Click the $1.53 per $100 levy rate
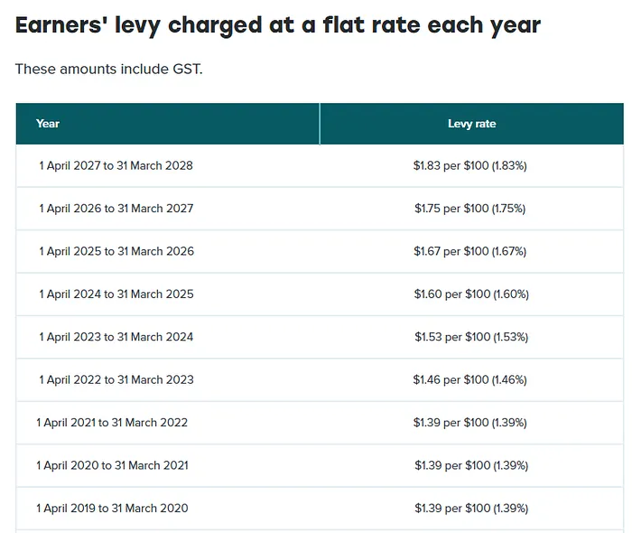Image resolution: width=632 pixels, height=533 pixels. pos(470,337)
